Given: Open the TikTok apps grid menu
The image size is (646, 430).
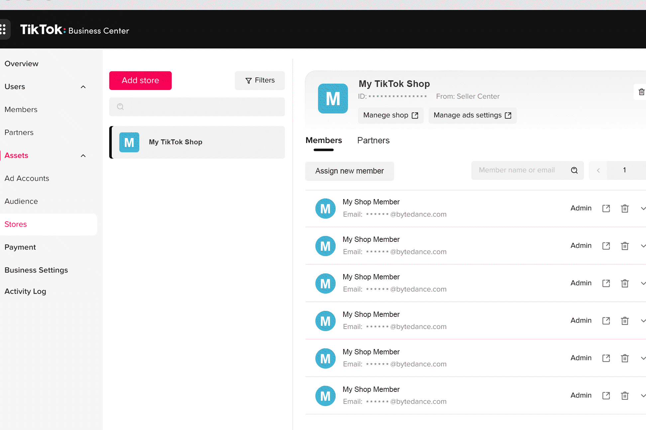Looking at the screenshot, I should tap(4, 30).
